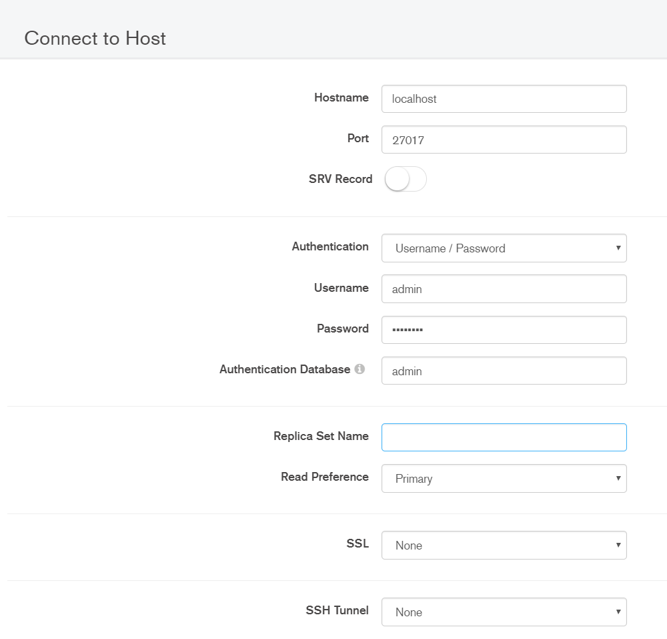Click the Authentication Database label

tap(285, 369)
